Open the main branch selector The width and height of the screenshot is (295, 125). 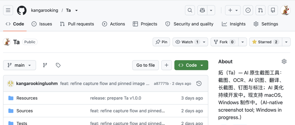[20, 65]
